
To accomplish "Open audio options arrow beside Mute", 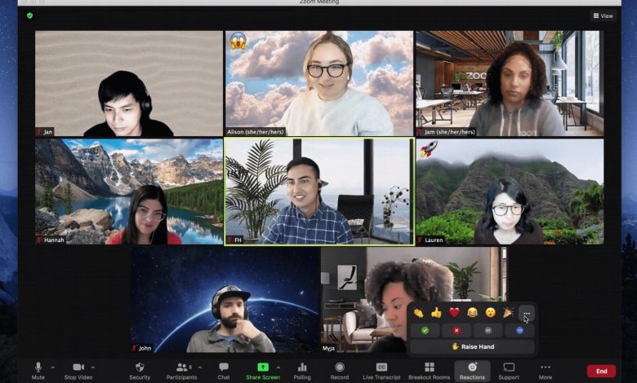I will pyautogui.click(x=53, y=368).
